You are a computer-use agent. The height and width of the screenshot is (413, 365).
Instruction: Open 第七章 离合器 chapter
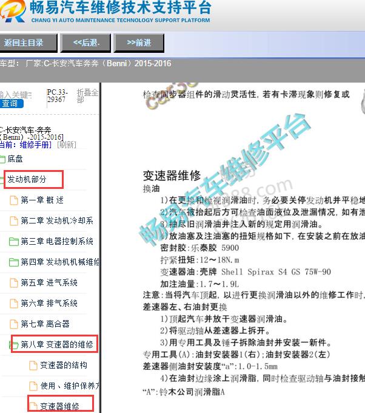tap(45, 324)
